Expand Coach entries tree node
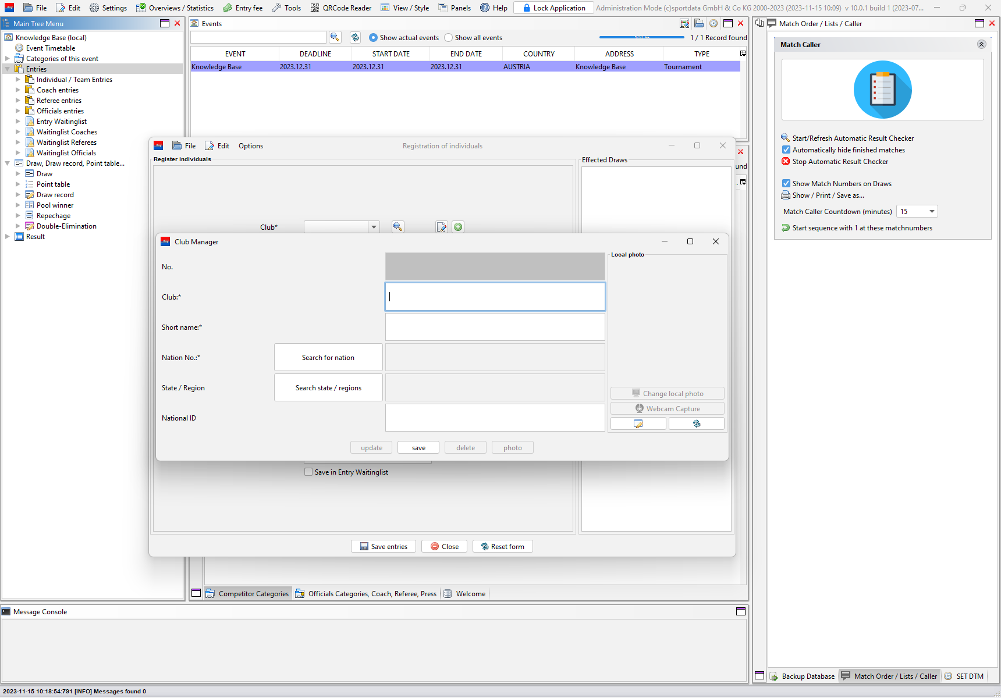Viewport: 1001px width, 698px height. [17, 90]
